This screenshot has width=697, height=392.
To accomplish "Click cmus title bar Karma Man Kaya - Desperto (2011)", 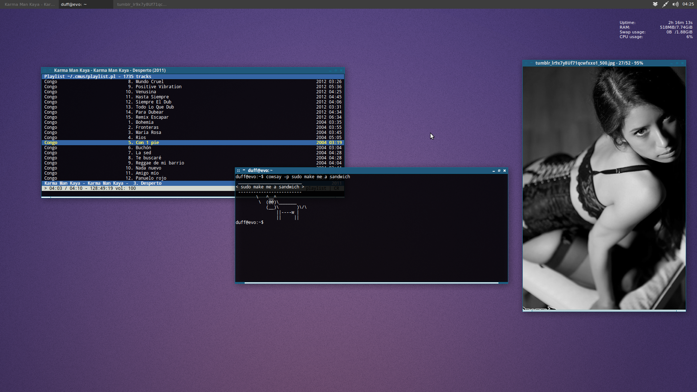I will coord(110,70).
